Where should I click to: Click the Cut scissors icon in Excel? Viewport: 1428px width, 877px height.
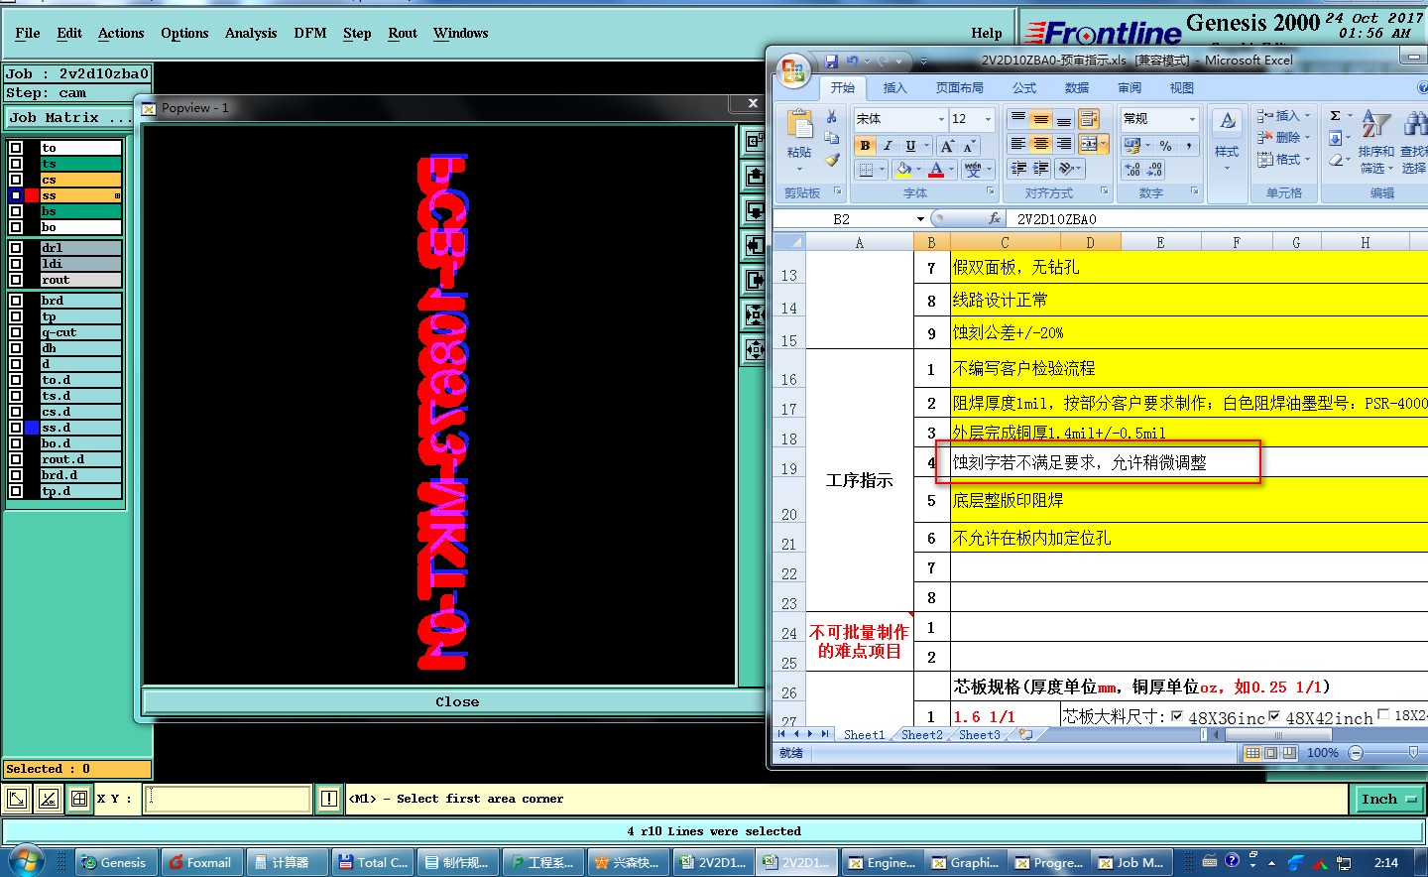[832, 117]
